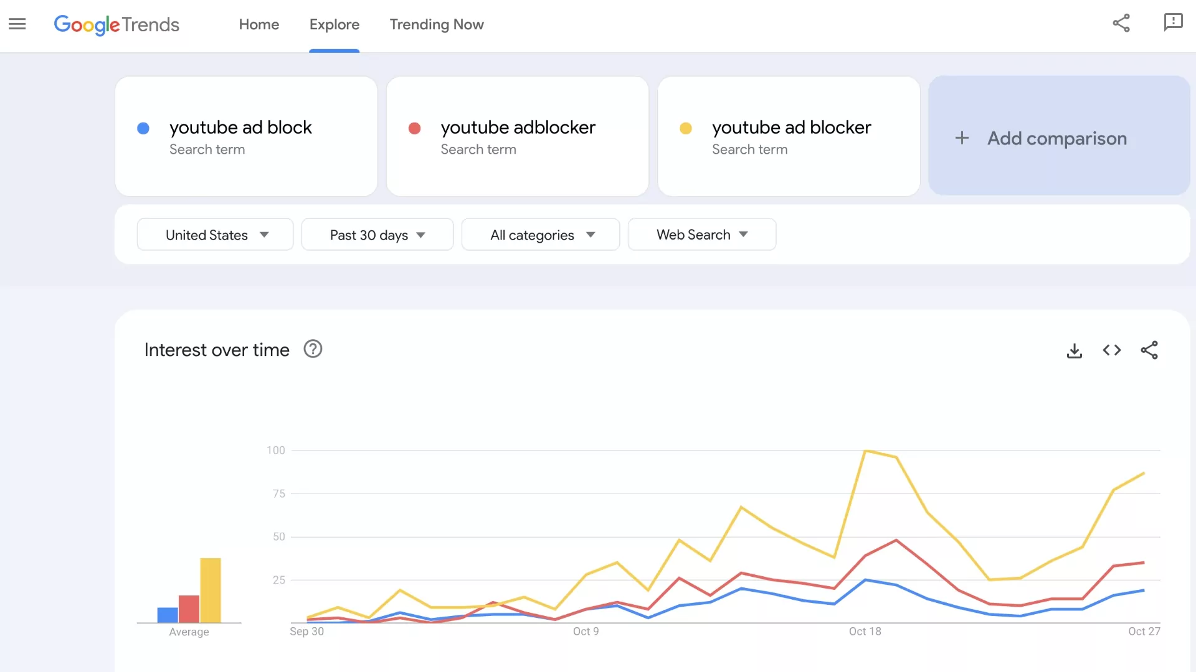Edit the youtube ad block term
This screenshot has width=1196, height=672.
pos(240,128)
